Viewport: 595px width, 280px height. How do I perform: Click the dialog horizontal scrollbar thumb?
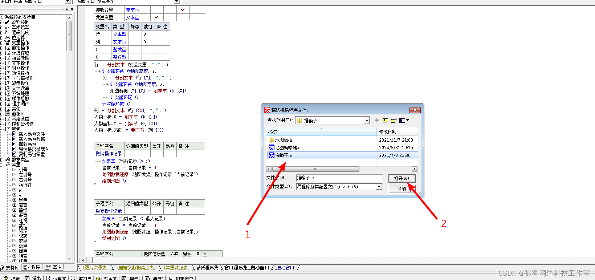tap(315, 169)
